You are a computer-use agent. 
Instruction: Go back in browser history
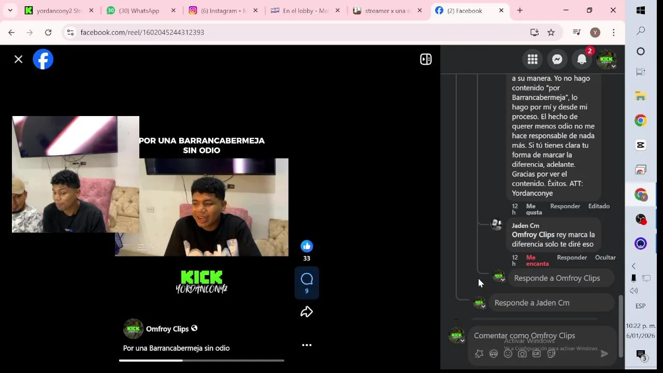pos(11,32)
